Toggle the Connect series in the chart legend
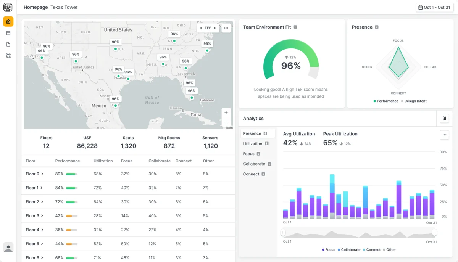 click(x=371, y=250)
